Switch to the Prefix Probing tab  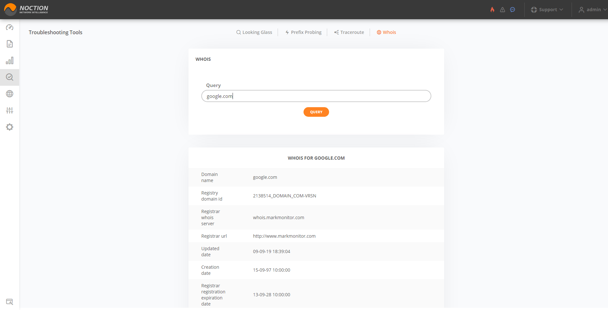(303, 32)
